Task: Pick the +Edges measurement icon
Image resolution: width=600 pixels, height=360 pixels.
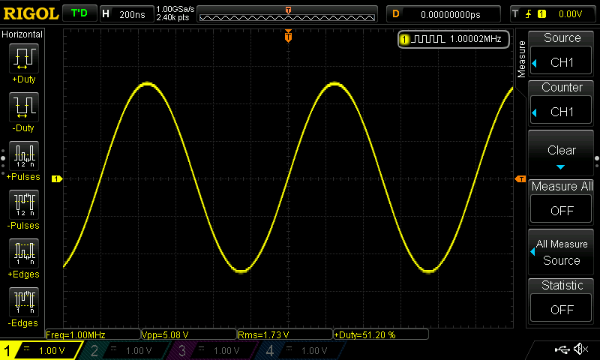Action: click(22, 253)
